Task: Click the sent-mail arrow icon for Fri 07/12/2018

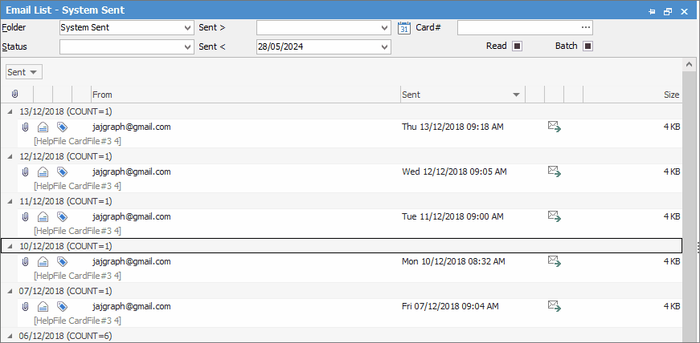Action: [554, 306]
